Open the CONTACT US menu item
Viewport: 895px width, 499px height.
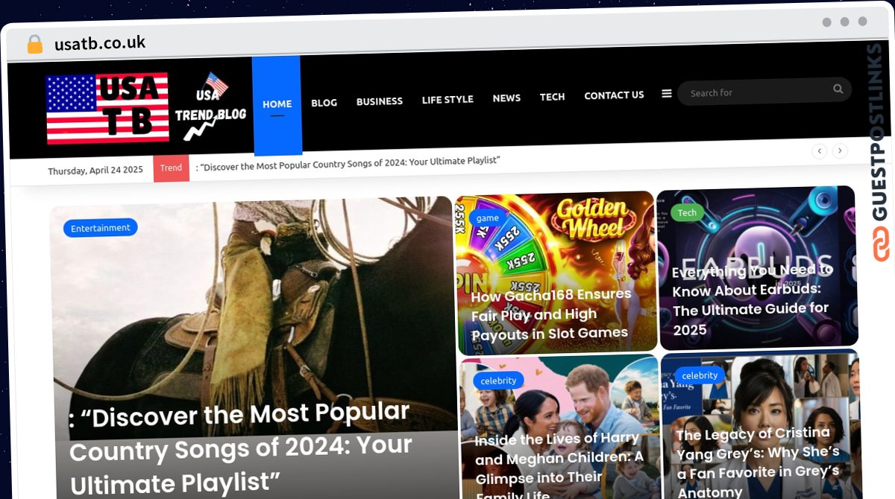pyautogui.click(x=614, y=95)
